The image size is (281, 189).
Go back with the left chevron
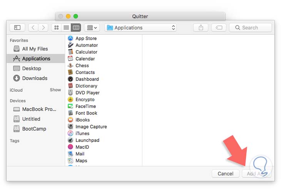click(x=33, y=28)
